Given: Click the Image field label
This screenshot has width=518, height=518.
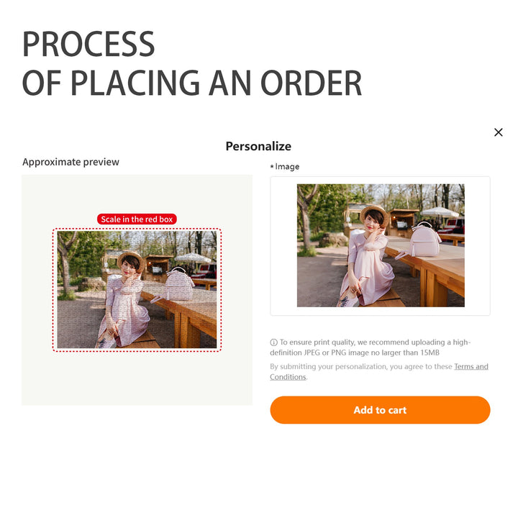Looking at the screenshot, I should (287, 166).
